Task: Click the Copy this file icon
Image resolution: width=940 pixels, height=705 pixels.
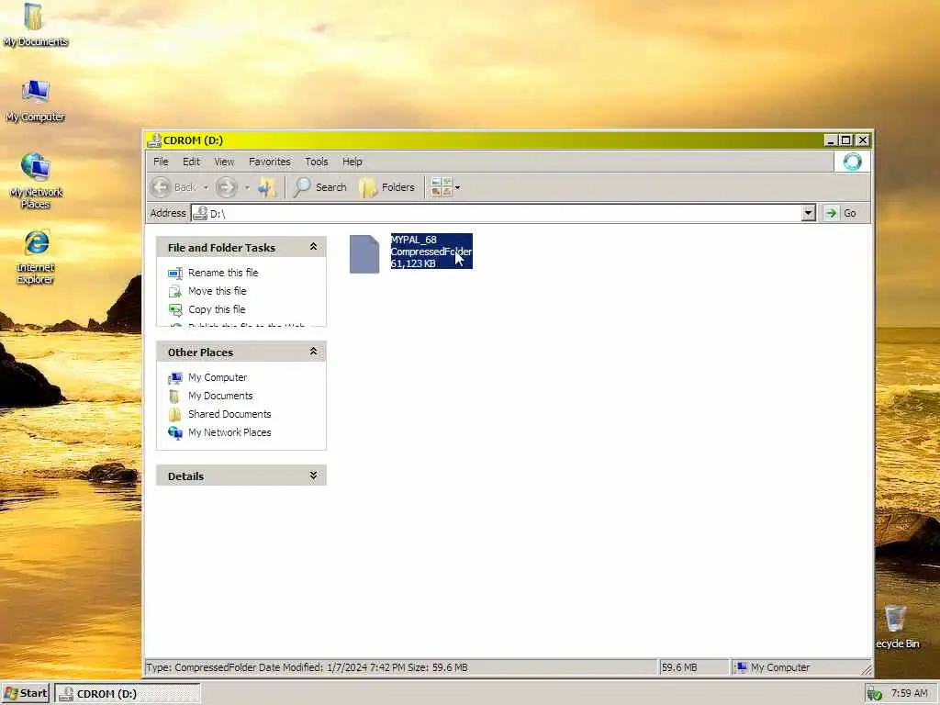Action: 175,310
